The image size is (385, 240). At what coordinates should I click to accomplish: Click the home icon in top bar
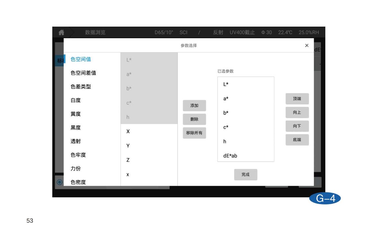pos(61,32)
